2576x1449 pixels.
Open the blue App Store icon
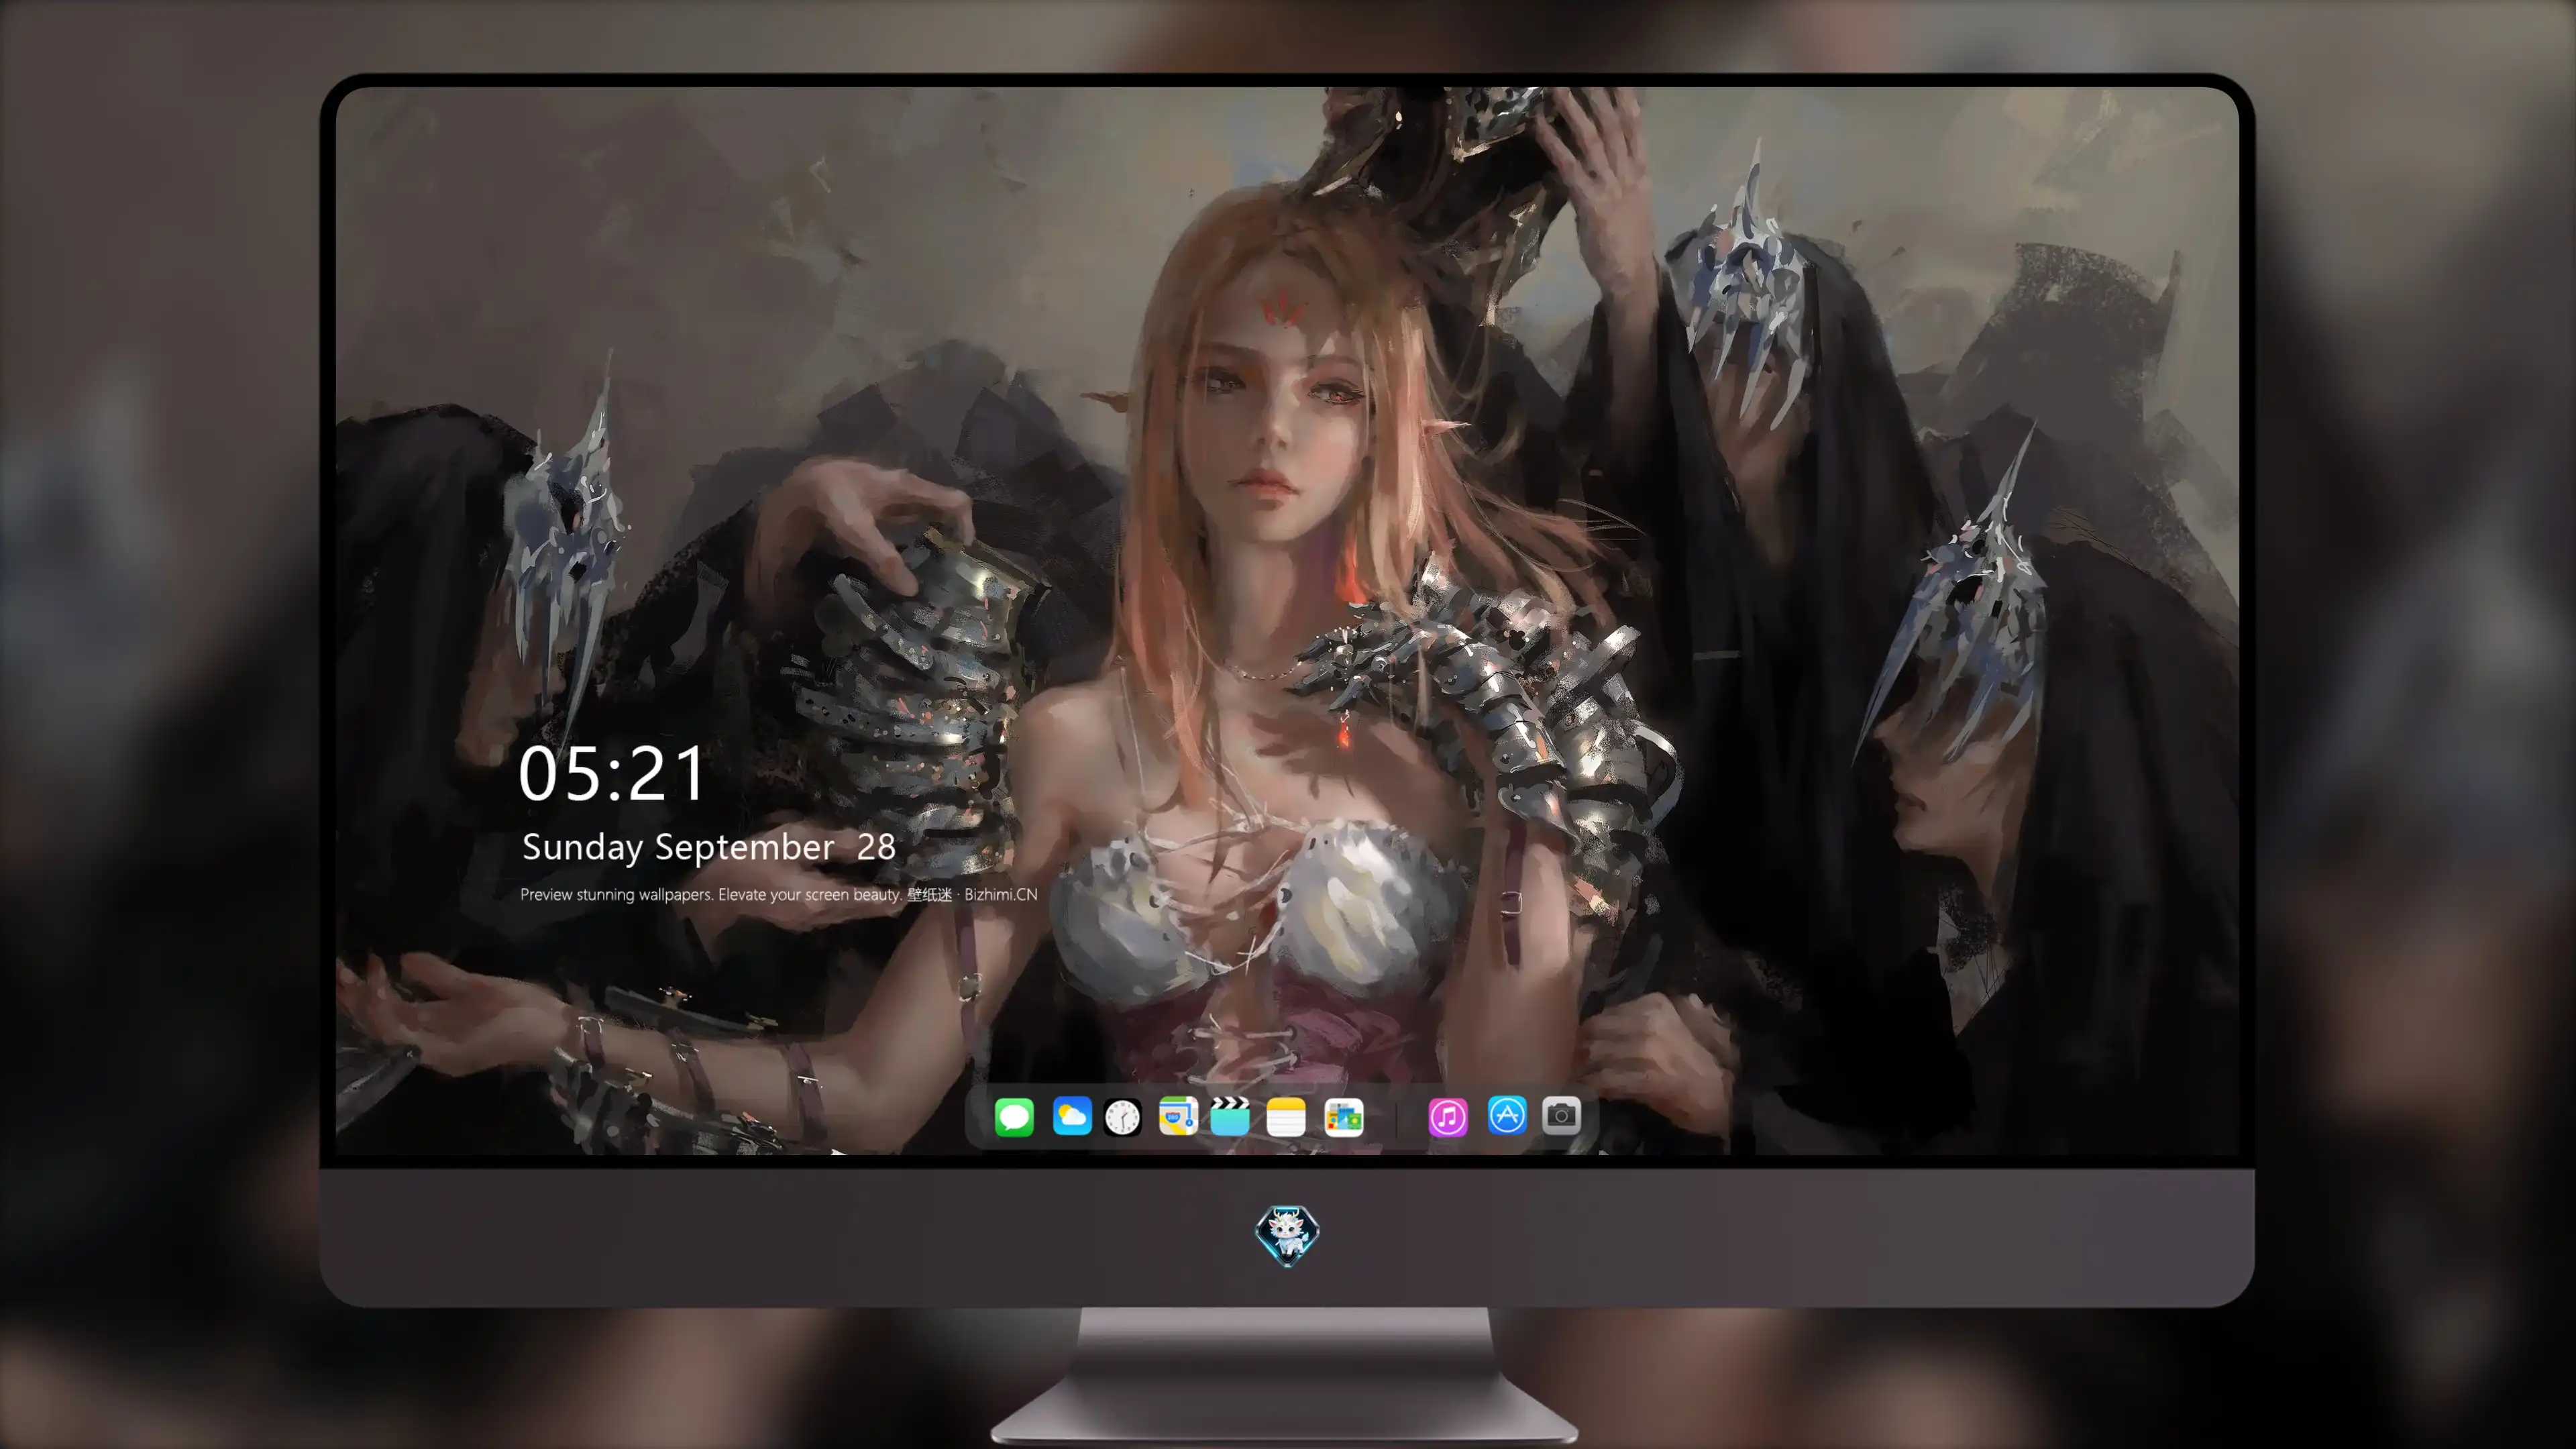[x=1507, y=1115]
